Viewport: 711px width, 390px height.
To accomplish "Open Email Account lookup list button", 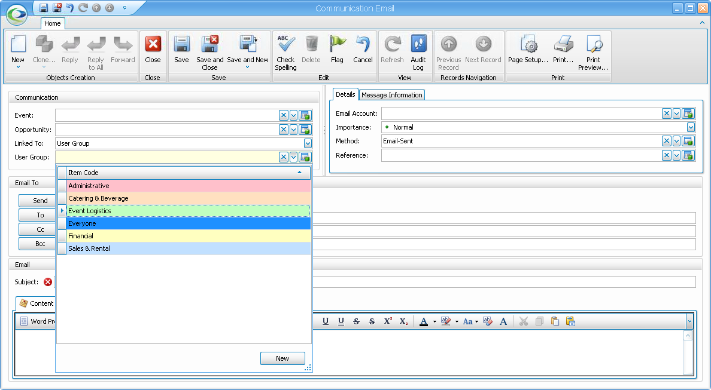I will [x=688, y=113].
